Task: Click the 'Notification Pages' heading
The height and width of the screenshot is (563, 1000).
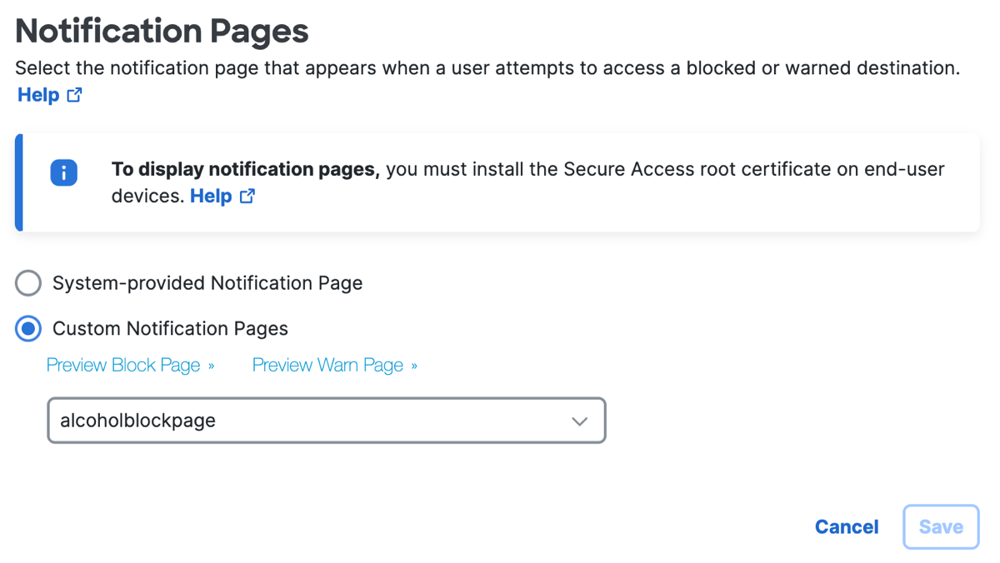Action: (x=162, y=32)
